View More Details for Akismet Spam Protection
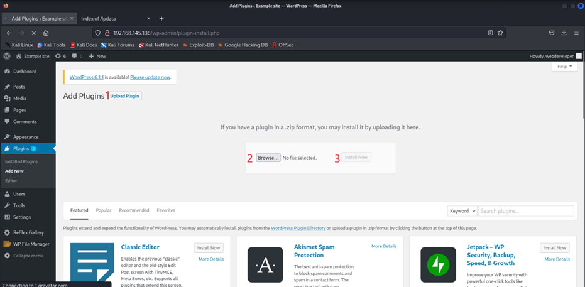This screenshot has width=585, height=287. click(384, 246)
